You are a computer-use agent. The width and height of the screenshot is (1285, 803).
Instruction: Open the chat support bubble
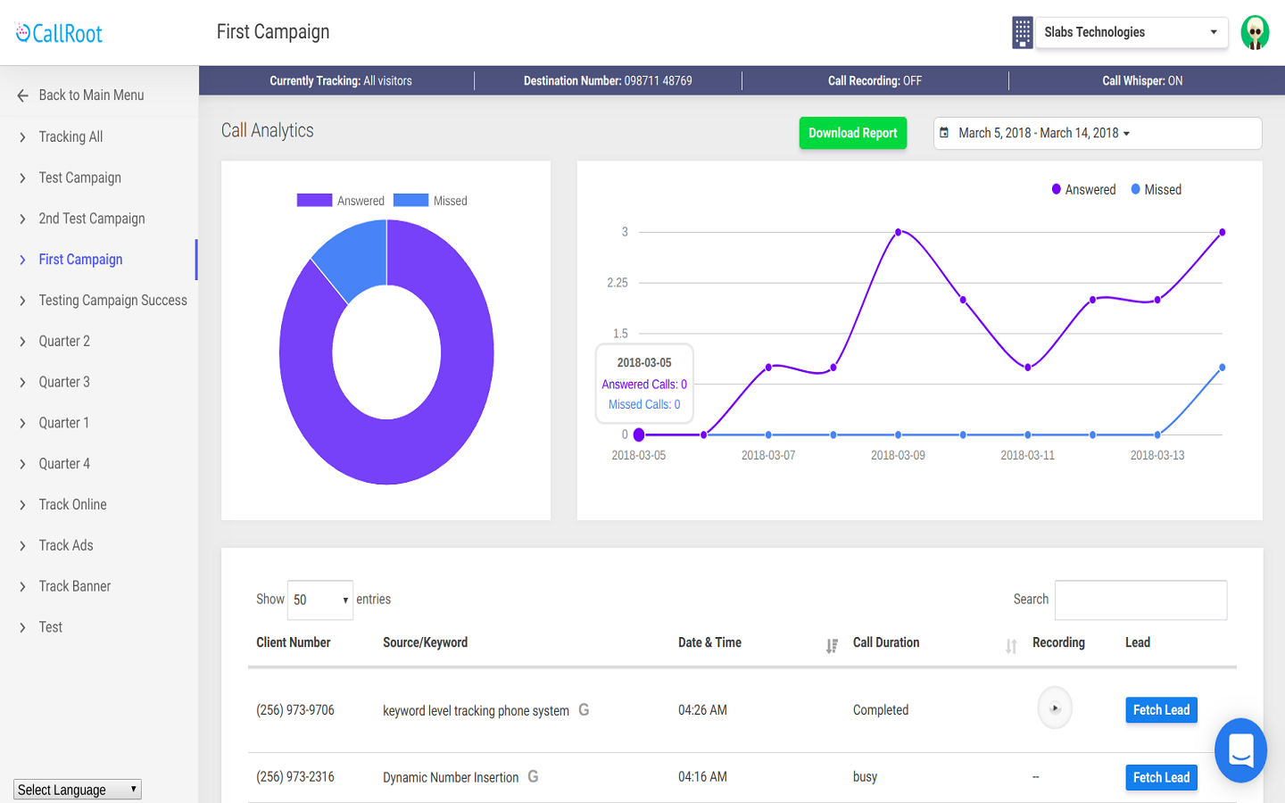click(1240, 750)
